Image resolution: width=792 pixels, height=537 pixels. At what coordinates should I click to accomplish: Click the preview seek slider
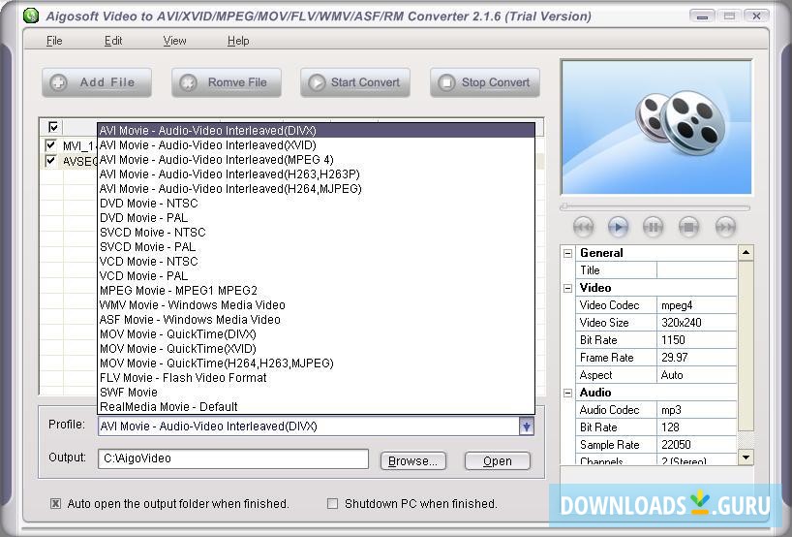655,206
